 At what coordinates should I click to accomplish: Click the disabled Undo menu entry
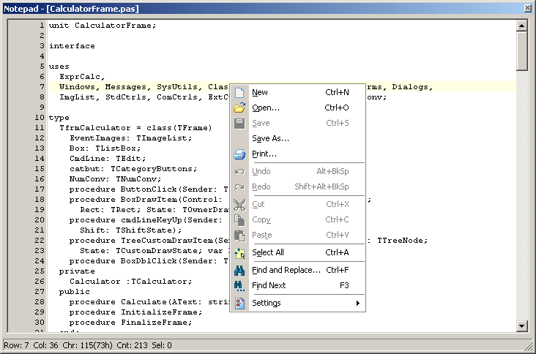pos(297,171)
